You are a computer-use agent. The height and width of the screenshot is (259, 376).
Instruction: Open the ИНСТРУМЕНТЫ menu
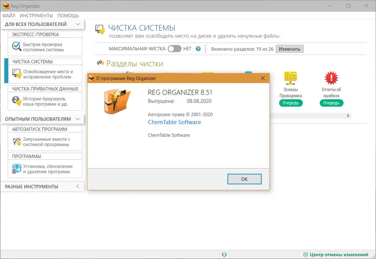(36, 16)
